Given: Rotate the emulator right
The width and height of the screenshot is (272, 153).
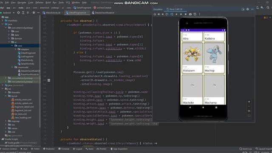Looking at the screenshot, I should coord(172,14).
